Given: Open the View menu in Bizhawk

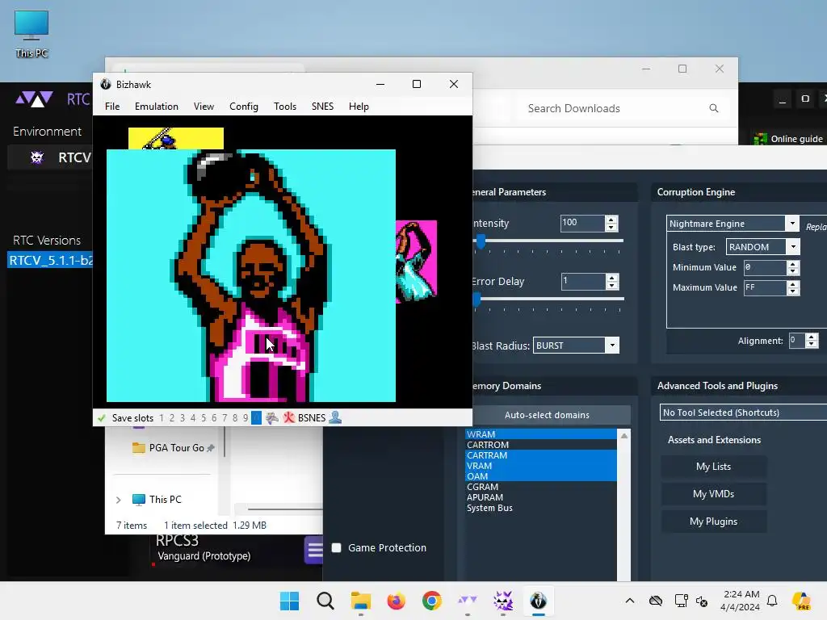Looking at the screenshot, I should (x=204, y=107).
